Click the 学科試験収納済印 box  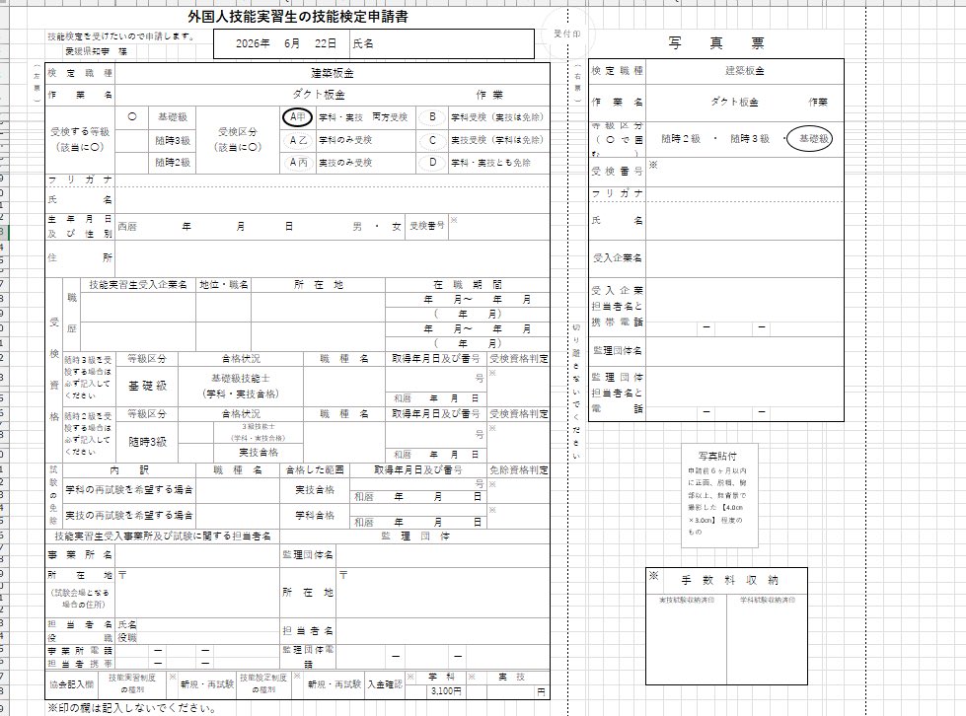tap(767, 638)
